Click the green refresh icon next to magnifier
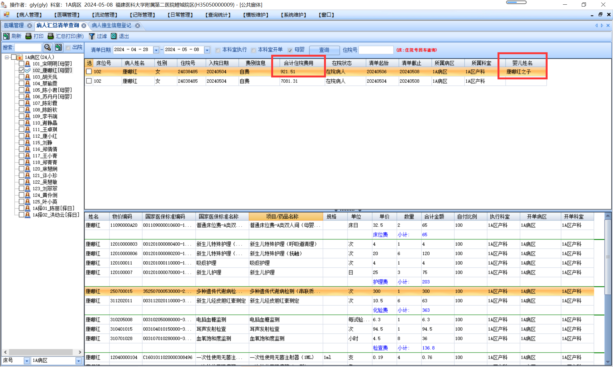The width and height of the screenshot is (613, 367). [x=58, y=47]
